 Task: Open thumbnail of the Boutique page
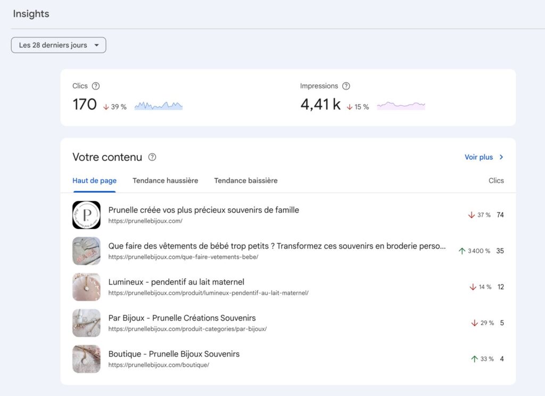(87, 359)
